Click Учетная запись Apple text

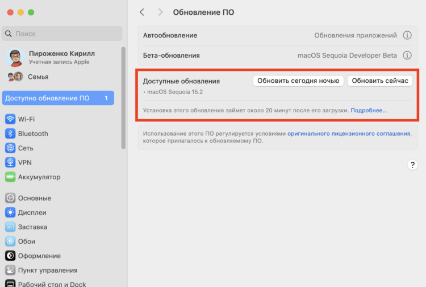coord(59,62)
